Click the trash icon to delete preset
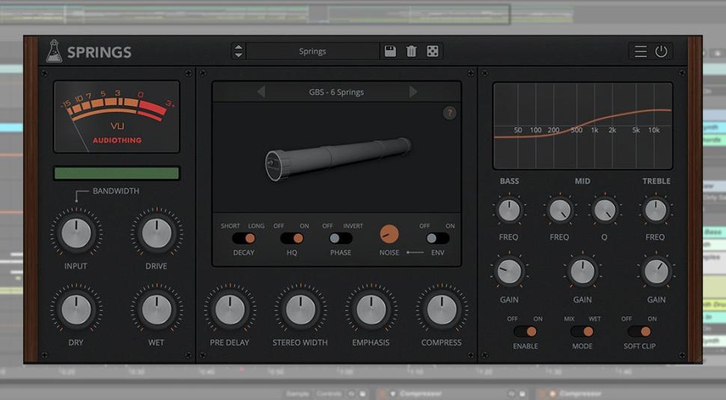The image size is (726, 400). [411, 52]
